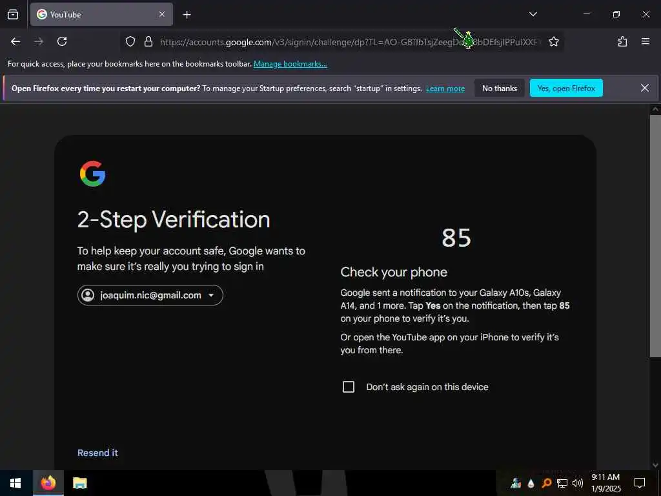Reload the current page
Image resolution: width=661 pixels, height=496 pixels.
tap(62, 41)
